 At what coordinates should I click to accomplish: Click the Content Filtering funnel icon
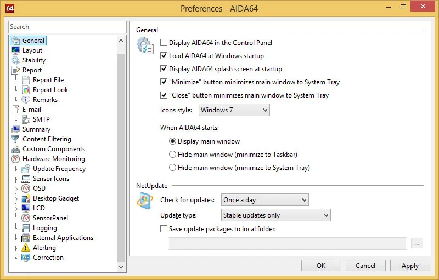tap(15, 139)
